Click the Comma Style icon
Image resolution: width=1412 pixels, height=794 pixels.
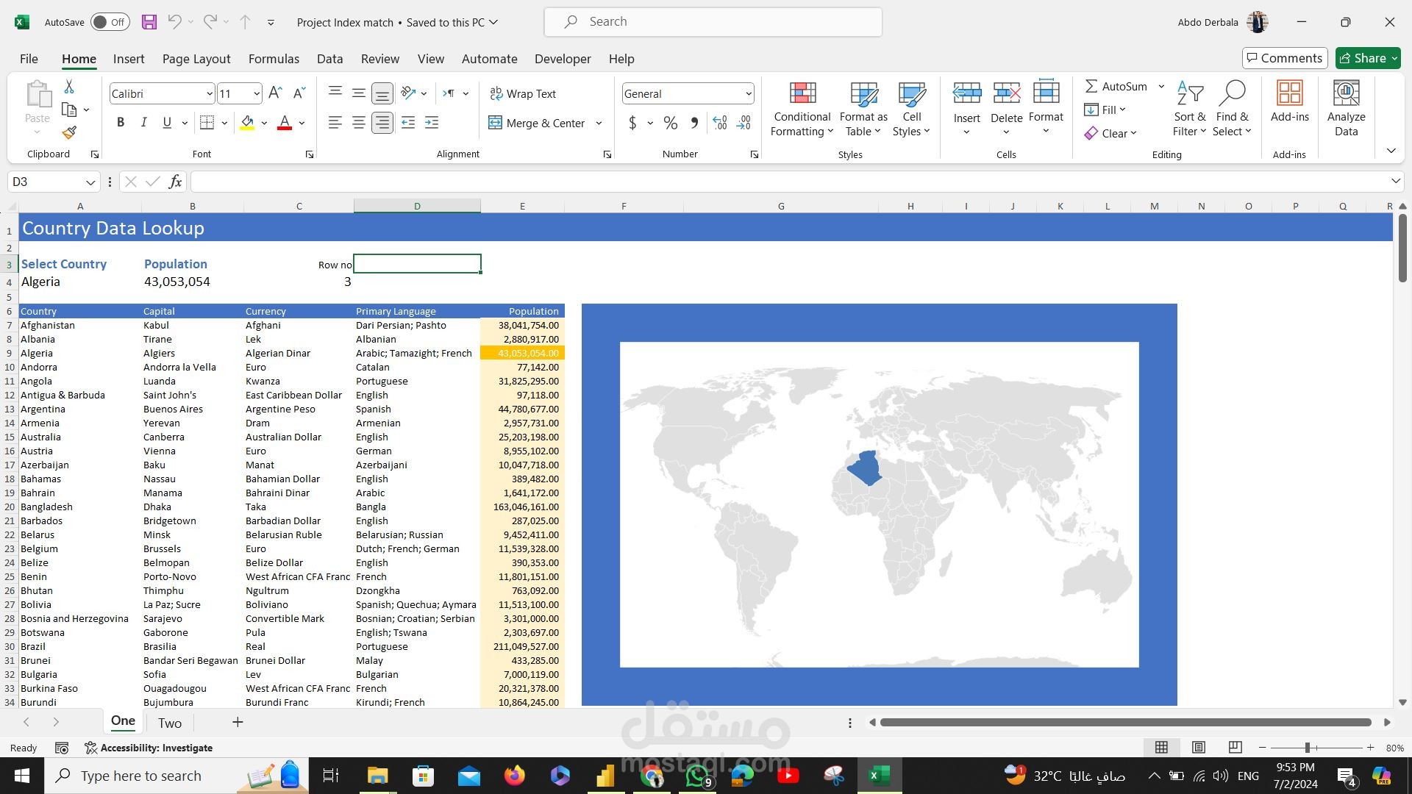pos(692,123)
